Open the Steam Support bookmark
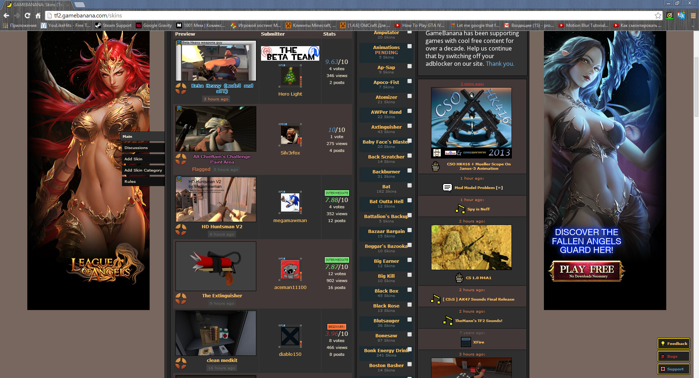The height and width of the screenshot is (378, 699). (113, 25)
